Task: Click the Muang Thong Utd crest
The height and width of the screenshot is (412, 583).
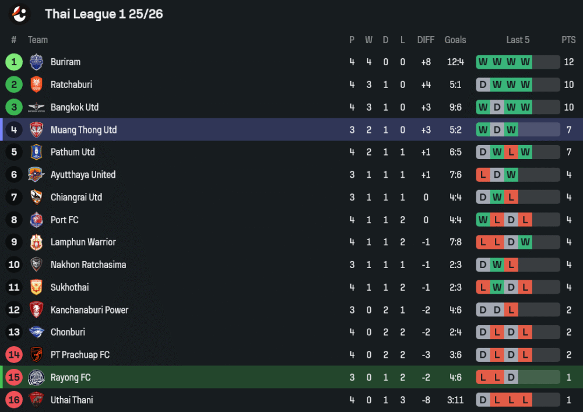Action: [x=36, y=130]
